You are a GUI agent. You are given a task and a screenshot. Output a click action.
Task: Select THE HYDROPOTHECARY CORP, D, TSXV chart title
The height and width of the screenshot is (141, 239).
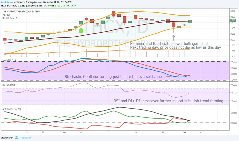pyautogui.click(x=21, y=12)
